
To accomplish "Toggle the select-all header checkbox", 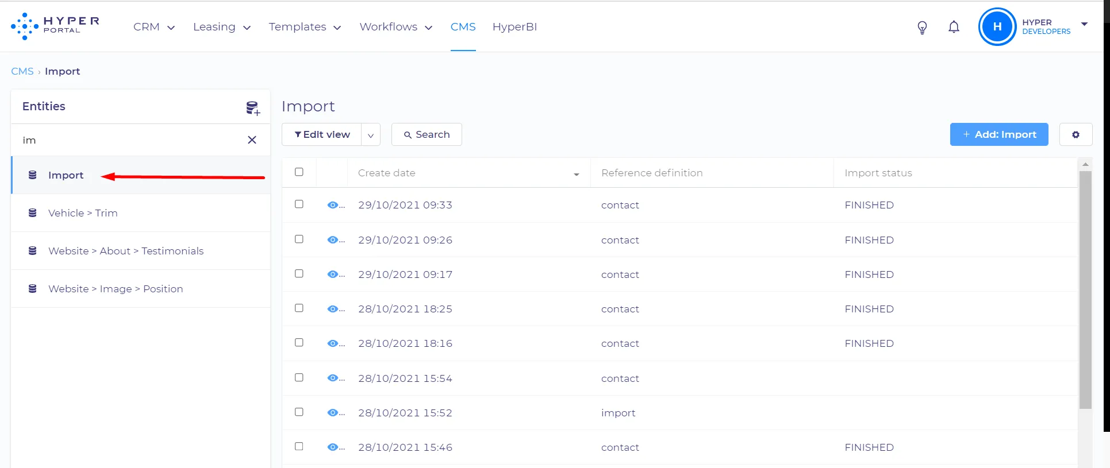I will [x=299, y=172].
